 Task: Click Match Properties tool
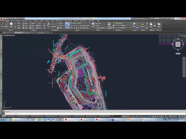[110, 25]
